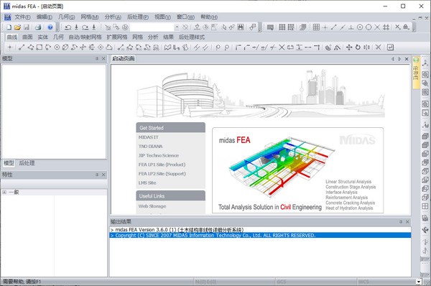Click the New file icon

tap(9, 27)
